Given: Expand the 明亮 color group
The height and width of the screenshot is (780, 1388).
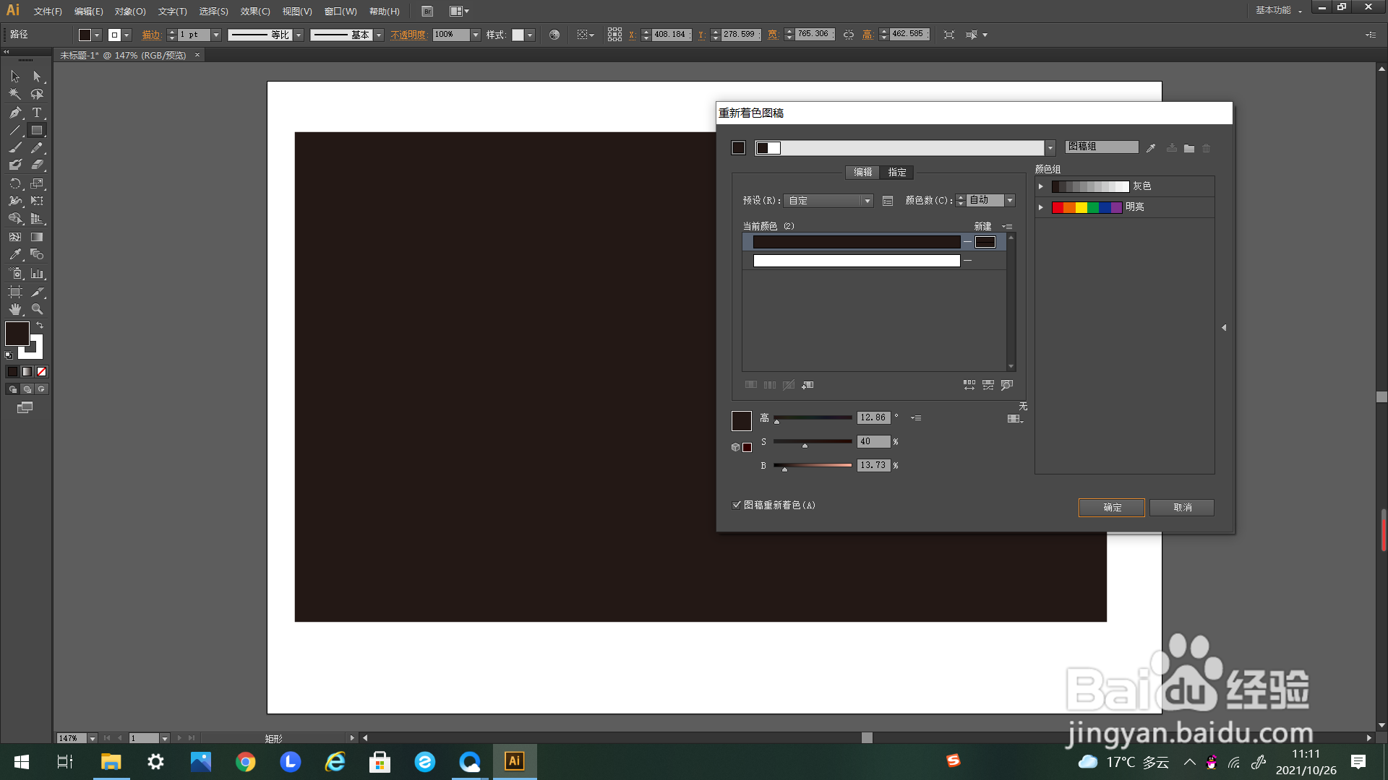Looking at the screenshot, I should [1041, 207].
